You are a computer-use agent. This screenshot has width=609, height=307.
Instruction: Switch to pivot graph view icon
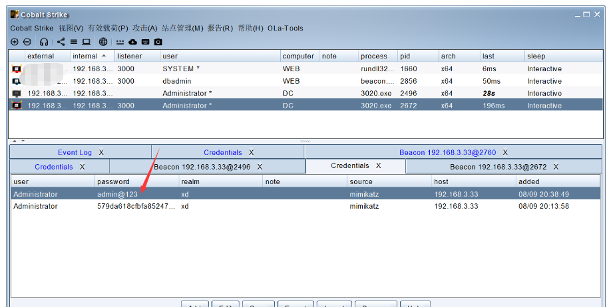click(61, 42)
